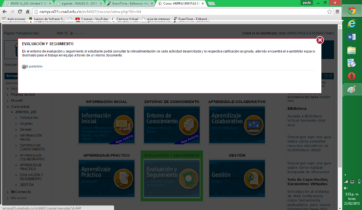Click the browser reload icon
362x210 pixels.
tap(20, 12)
